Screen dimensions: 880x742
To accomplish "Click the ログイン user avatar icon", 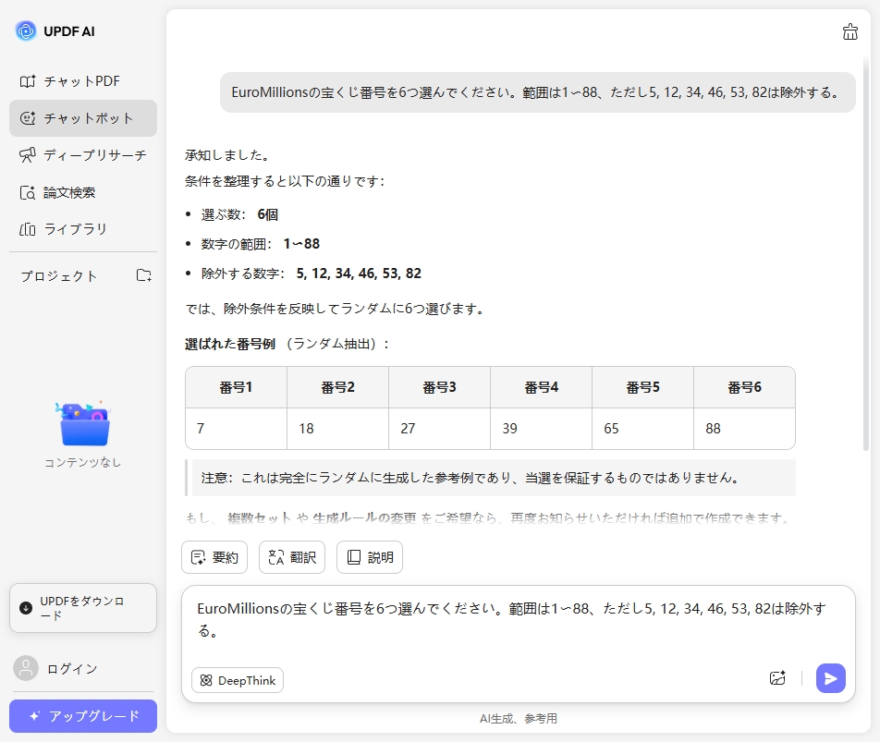I will coord(27,668).
